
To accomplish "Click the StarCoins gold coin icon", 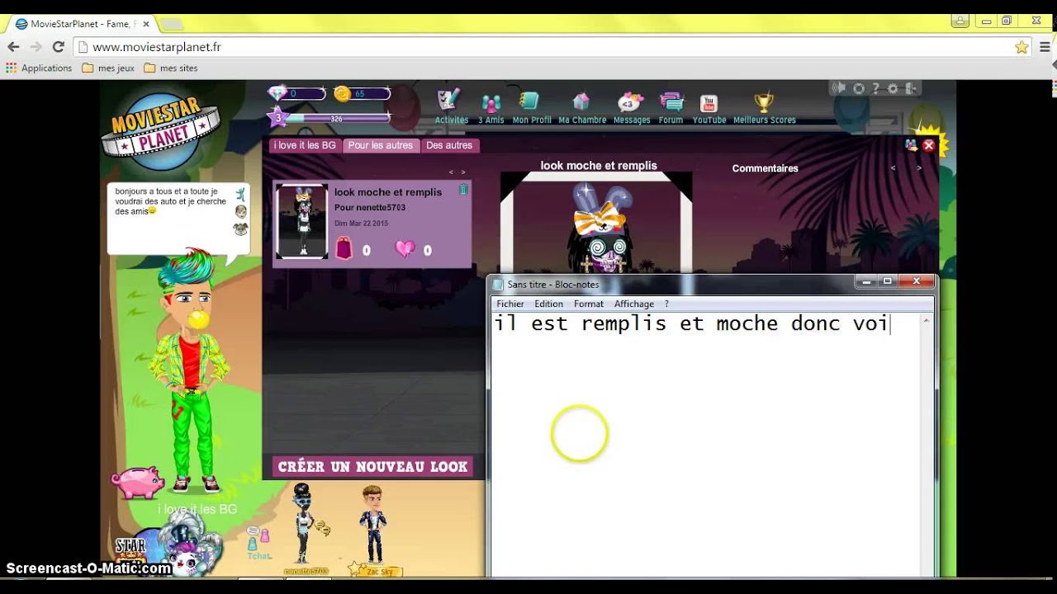I will pyautogui.click(x=343, y=93).
